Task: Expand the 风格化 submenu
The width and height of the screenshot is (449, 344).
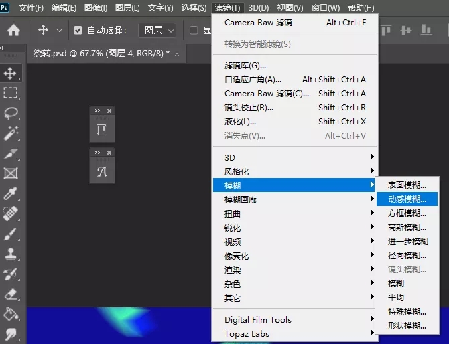Action: tap(294, 171)
